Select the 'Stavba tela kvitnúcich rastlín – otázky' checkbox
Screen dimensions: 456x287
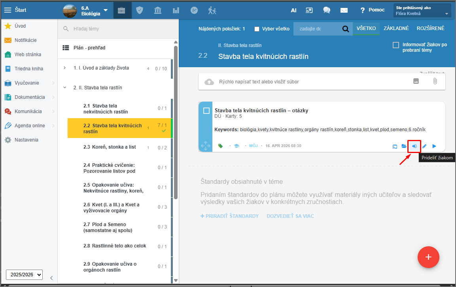[x=206, y=111]
